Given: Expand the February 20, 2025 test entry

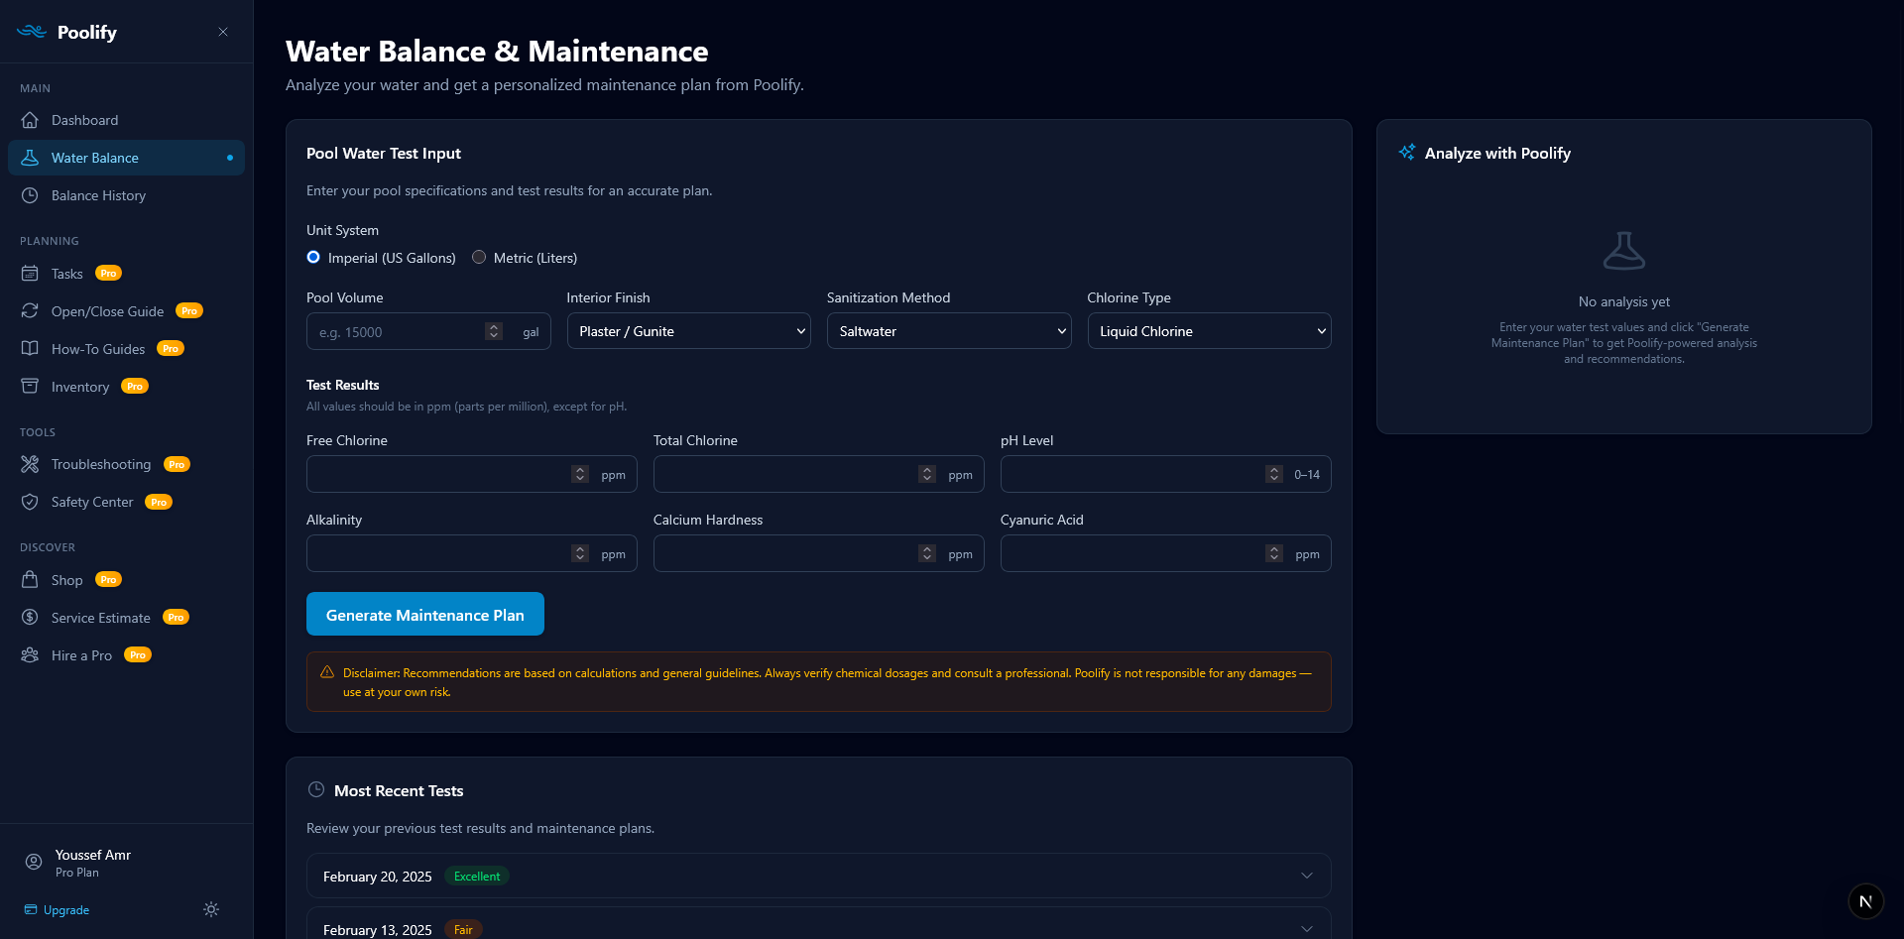Looking at the screenshot, I should (818, 876).
